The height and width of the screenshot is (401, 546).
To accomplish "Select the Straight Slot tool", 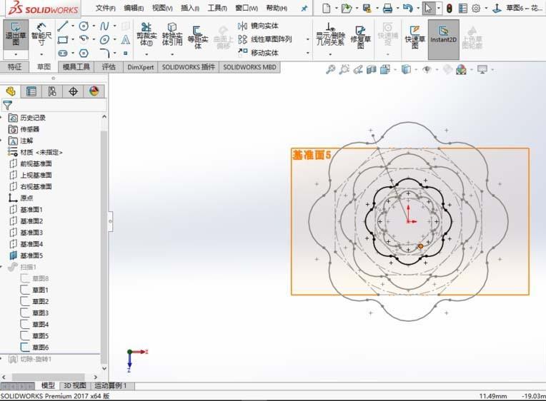I will tap(63, 54).
